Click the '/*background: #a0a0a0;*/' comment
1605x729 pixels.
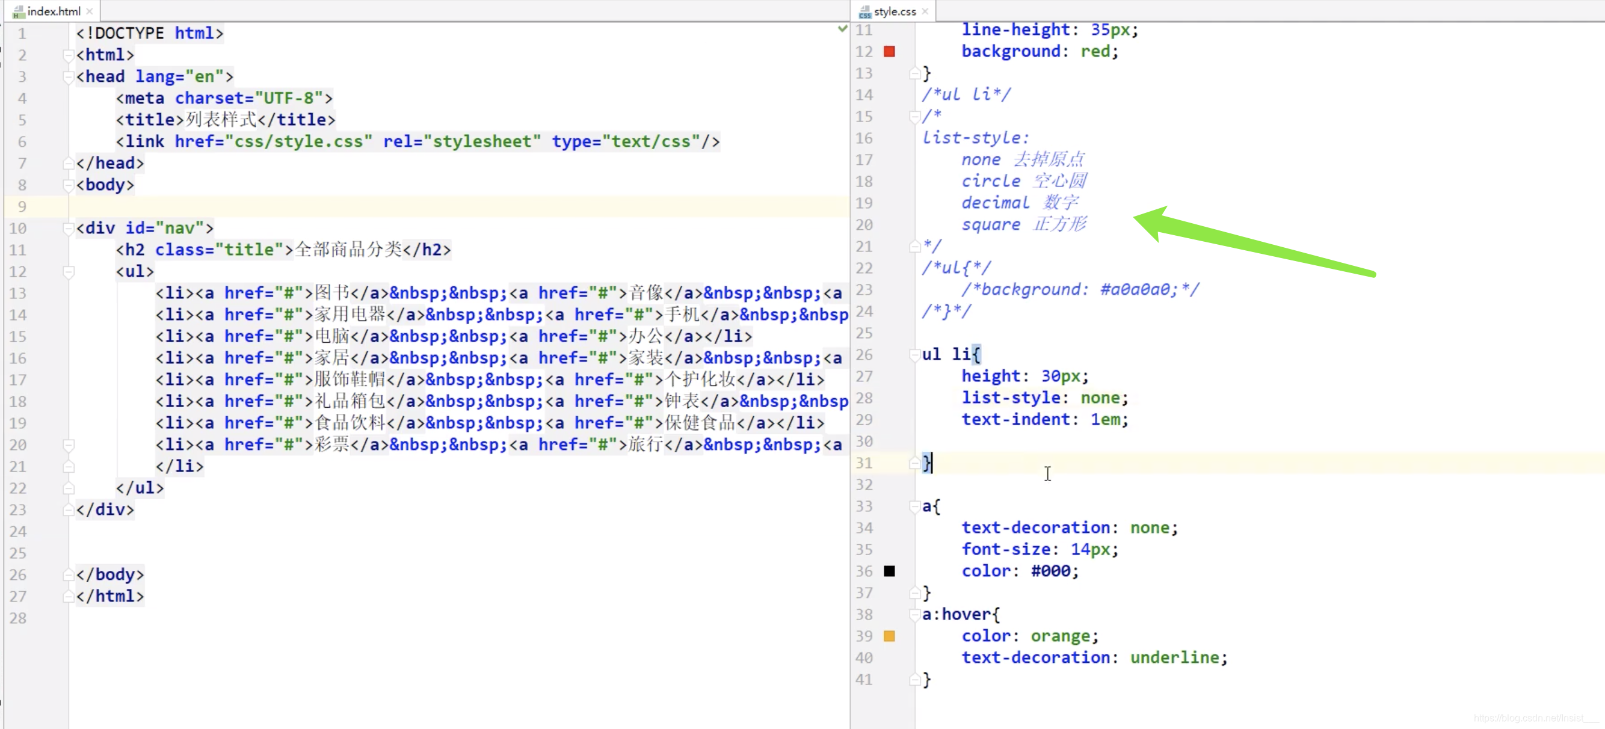(x=1080, y=290)
